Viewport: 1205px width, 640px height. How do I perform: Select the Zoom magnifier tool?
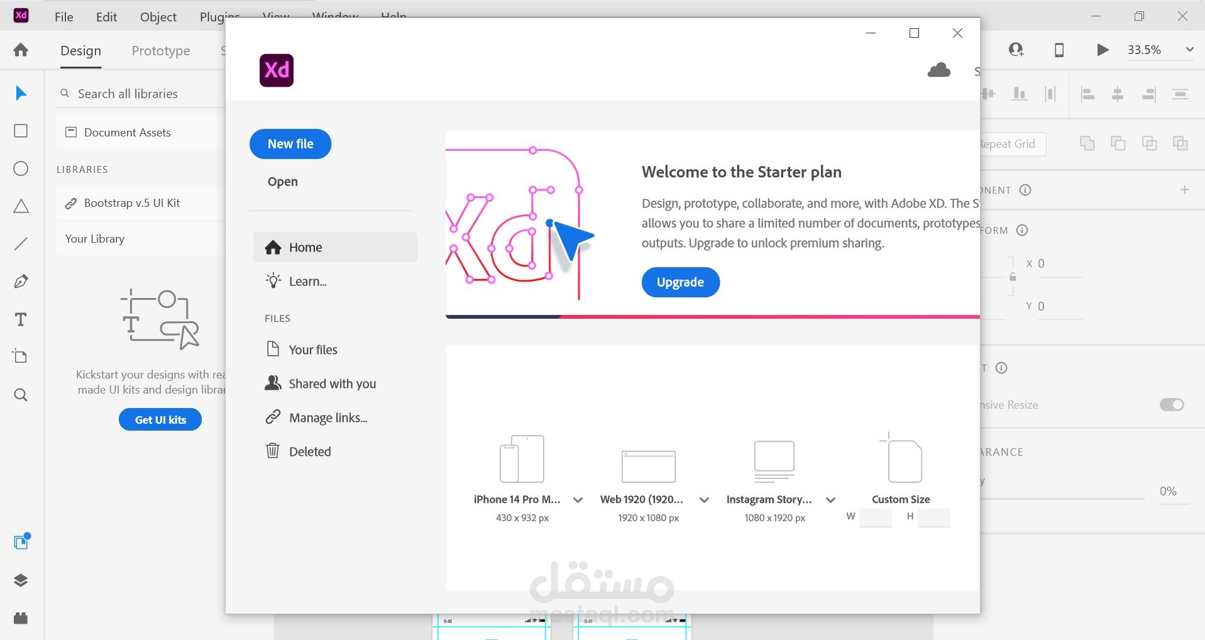tap(21, 395)
